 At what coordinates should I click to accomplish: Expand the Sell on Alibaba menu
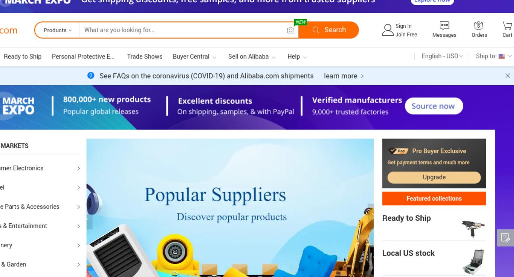[x=252, y=57]
